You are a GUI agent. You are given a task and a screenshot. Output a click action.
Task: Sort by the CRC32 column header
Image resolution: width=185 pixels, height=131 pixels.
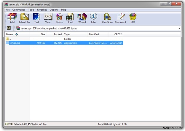pos(116,34)
